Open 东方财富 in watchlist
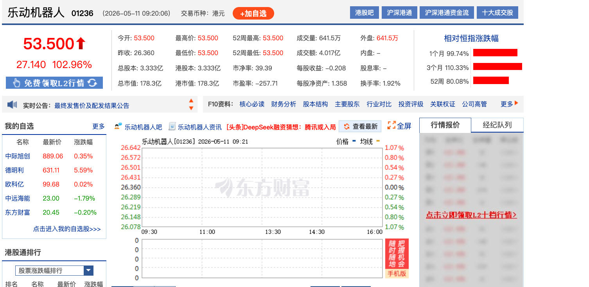The height and width of the screenshot is (287, 589). [x=18, y=212]
